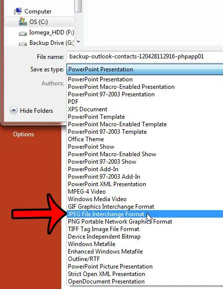Collapse the Save as type combo box
The width and height of the screenshot is (223, 289).
point(145,69)
